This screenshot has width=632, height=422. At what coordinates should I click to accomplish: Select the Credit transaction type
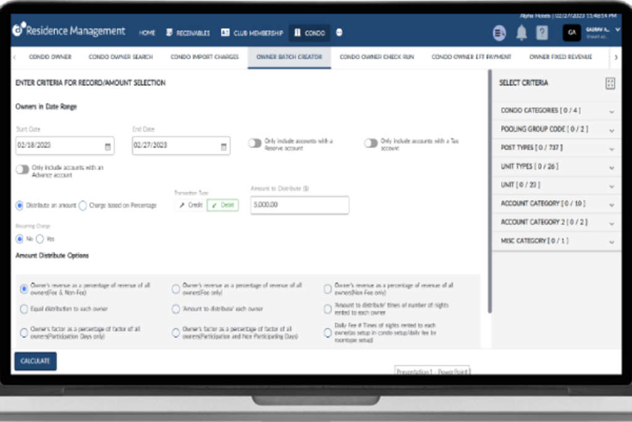[x=190, y=205]
